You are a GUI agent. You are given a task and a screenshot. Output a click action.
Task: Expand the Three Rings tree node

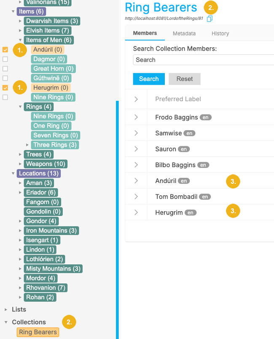[28, 145]
